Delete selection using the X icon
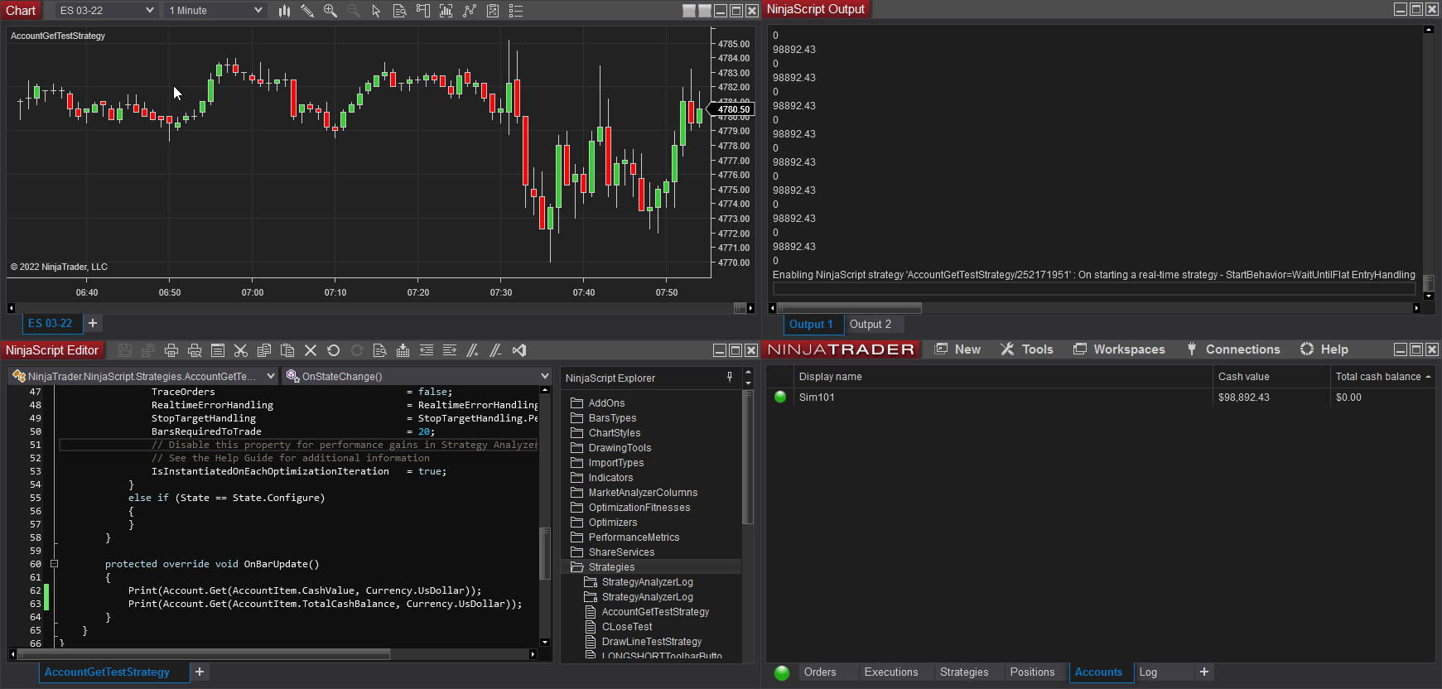Screen dimensions: 1442x689 (311, 350)
